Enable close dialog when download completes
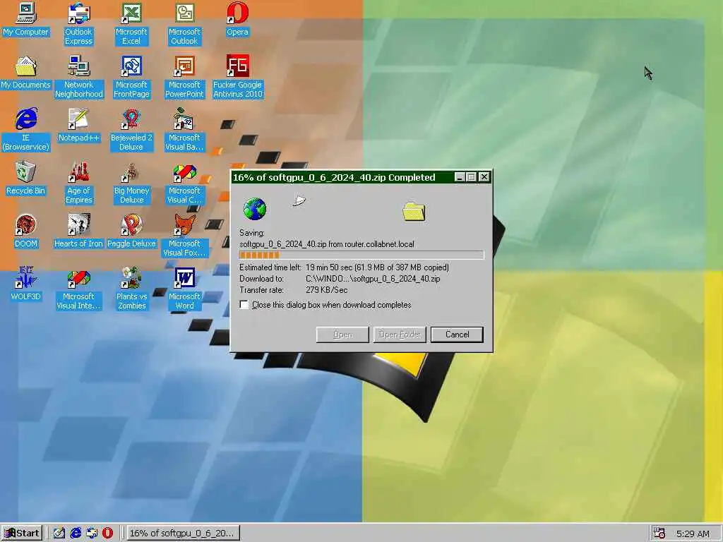 (244, 305)
